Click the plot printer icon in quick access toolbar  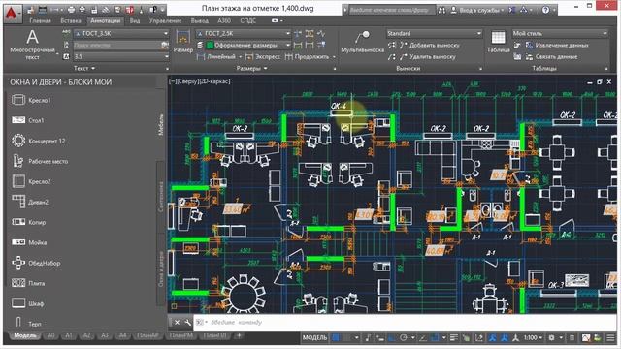[x=71, y=9]
